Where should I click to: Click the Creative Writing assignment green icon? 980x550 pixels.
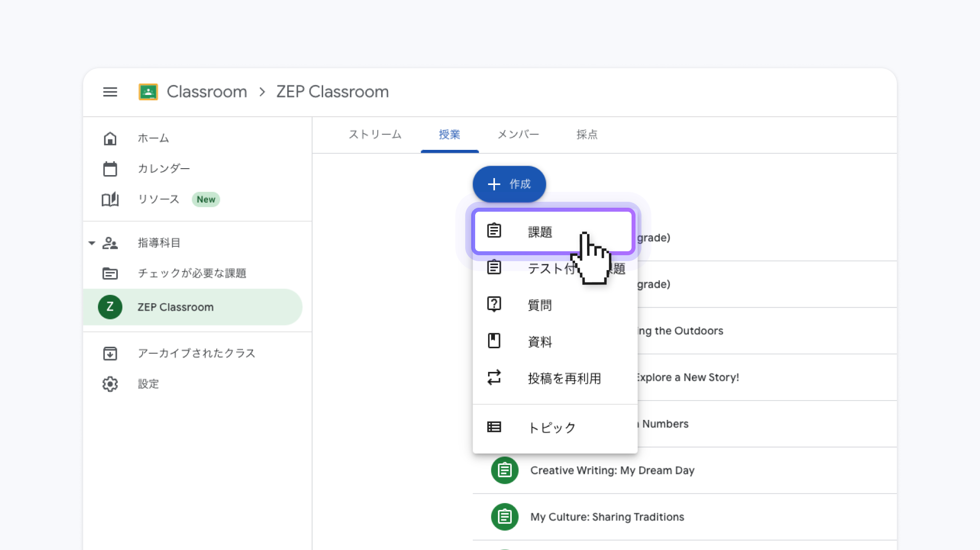coord(504,470)
